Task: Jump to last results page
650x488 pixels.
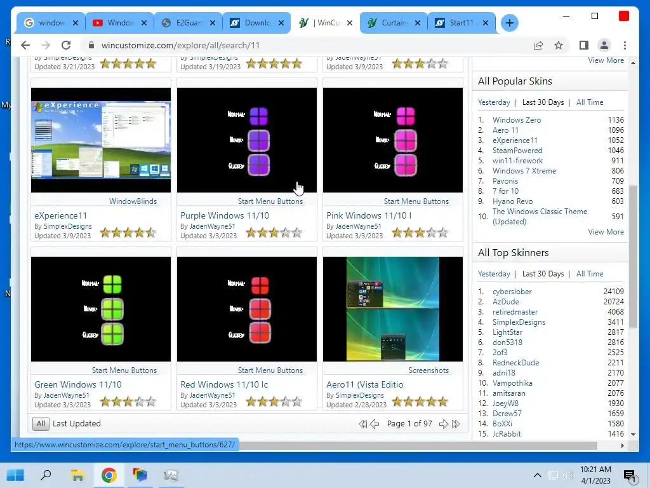Action: click(x=456, y=424)
